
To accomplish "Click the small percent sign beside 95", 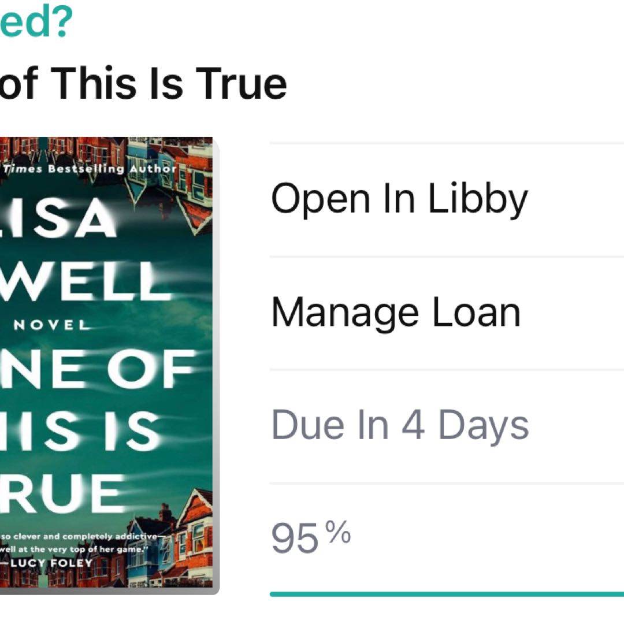I will 338,533.
